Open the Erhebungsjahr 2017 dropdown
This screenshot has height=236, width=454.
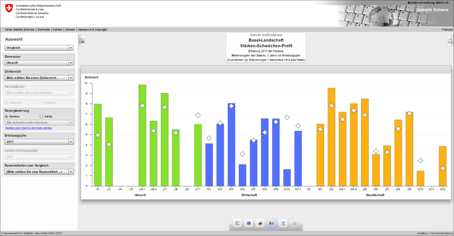(x=39, y=142)
